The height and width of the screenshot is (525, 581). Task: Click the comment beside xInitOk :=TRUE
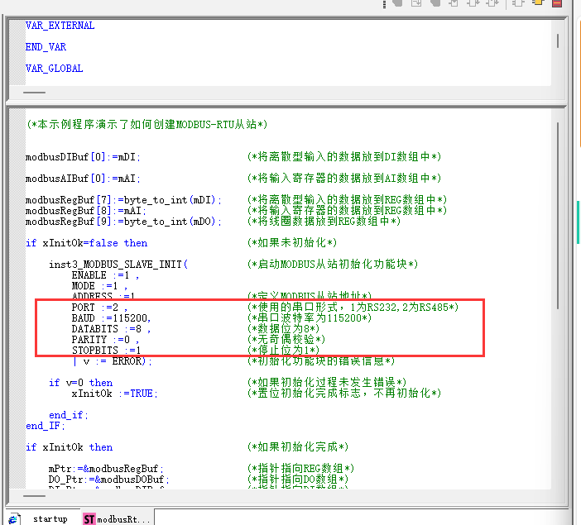344,393
